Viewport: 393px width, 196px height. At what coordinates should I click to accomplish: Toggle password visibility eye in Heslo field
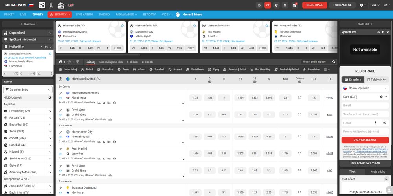pos(385,123)
